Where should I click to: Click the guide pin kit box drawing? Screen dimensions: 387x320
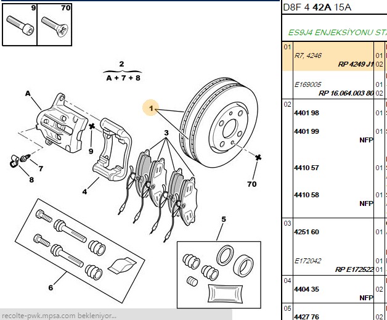79,251
